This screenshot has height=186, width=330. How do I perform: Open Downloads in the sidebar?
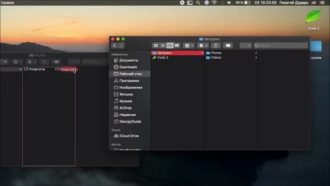(x=128, y=67)
